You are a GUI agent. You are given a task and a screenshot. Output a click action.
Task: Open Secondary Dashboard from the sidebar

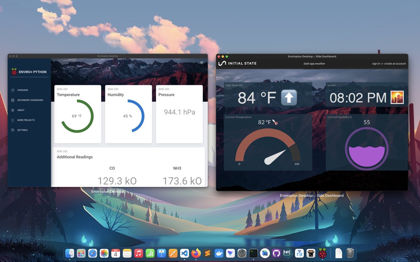[x=30, y=100]
